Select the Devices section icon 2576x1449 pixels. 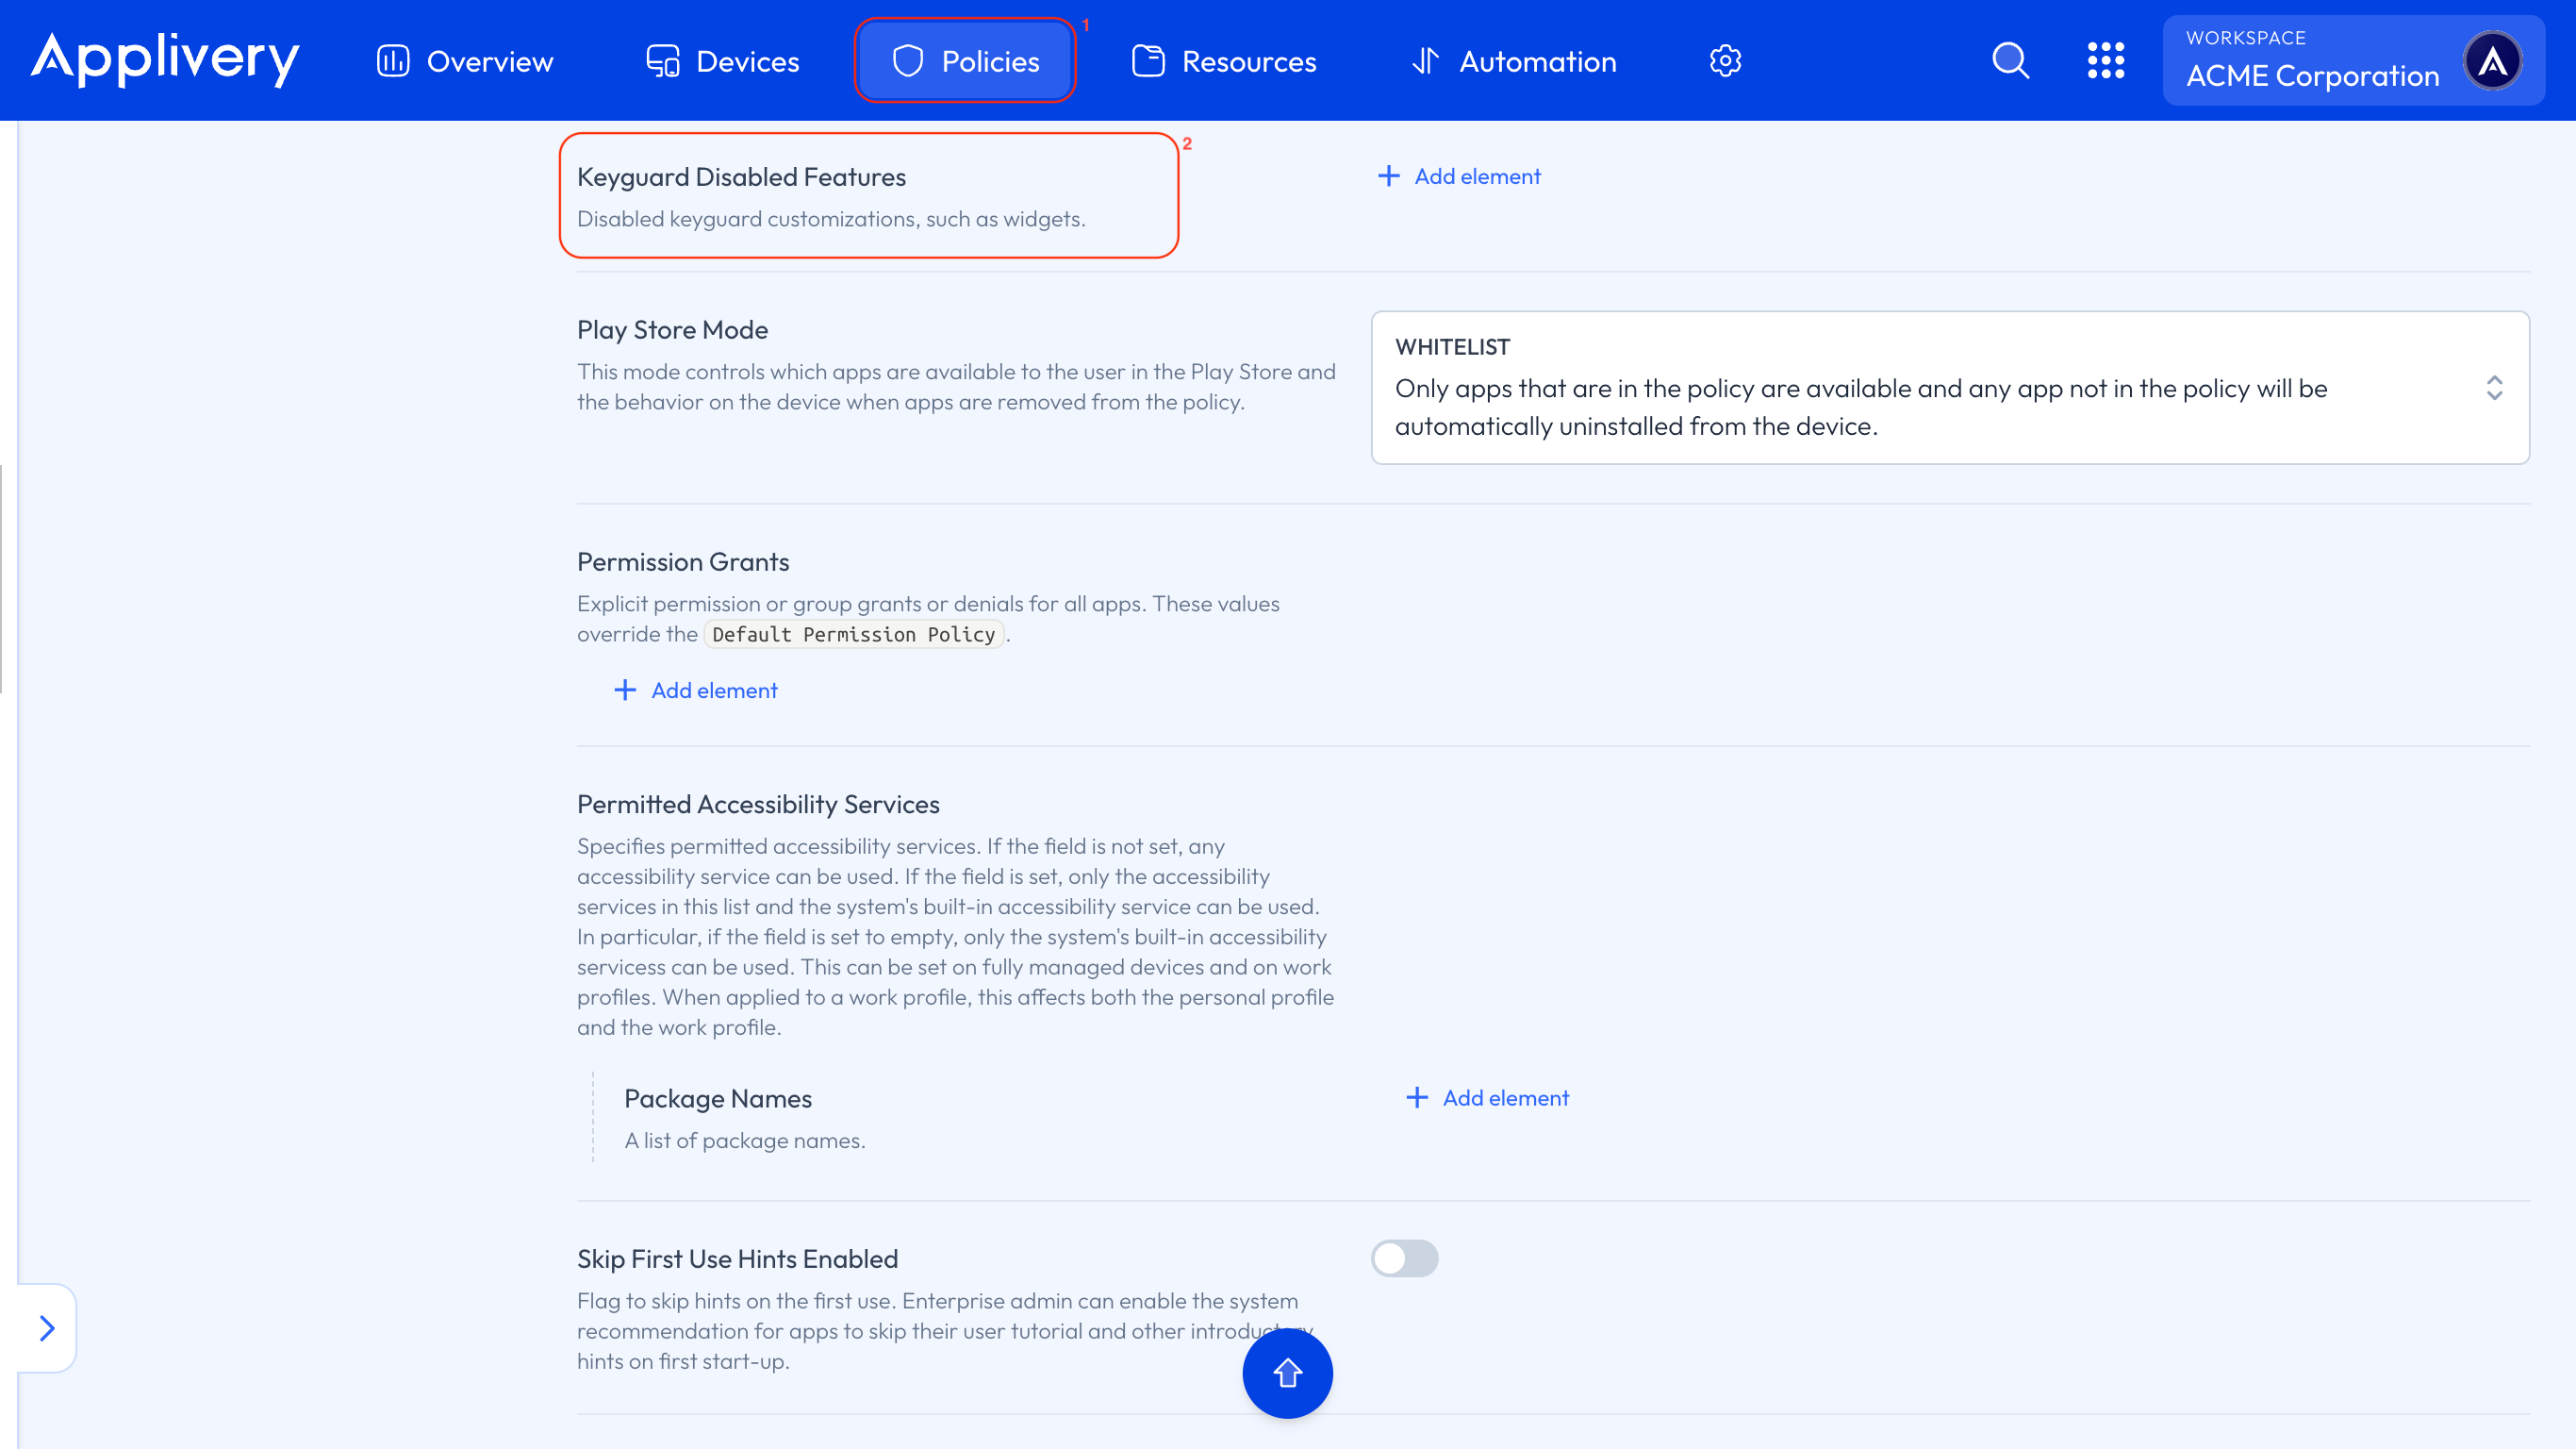pos(662,60)
